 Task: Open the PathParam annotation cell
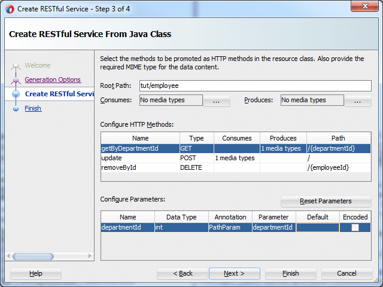tap(230, 227)
